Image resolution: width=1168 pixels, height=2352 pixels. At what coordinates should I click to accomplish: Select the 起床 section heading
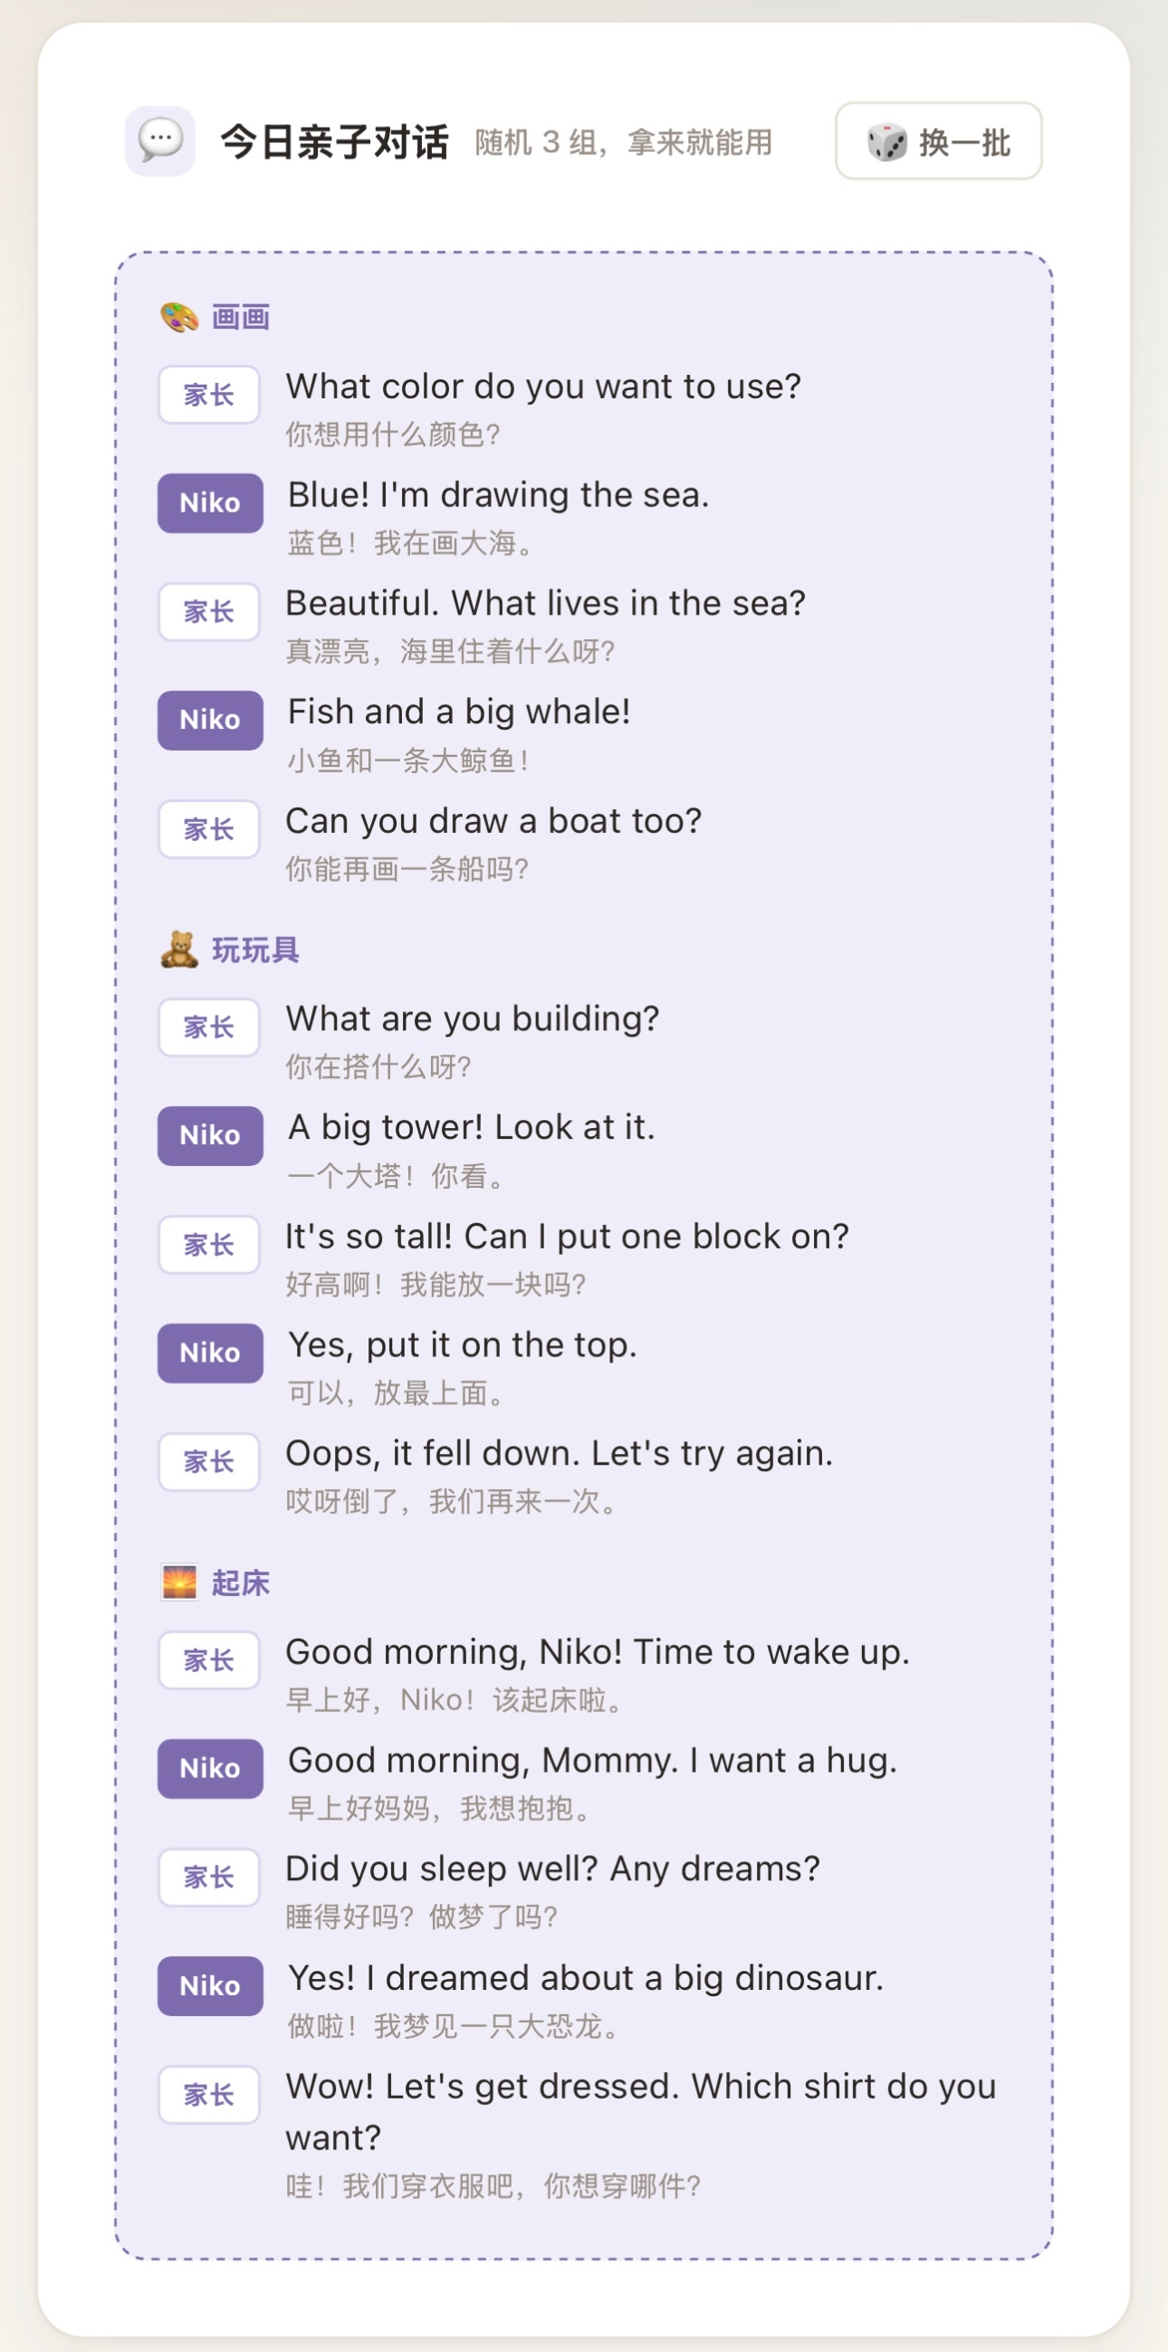[240, 1582]
